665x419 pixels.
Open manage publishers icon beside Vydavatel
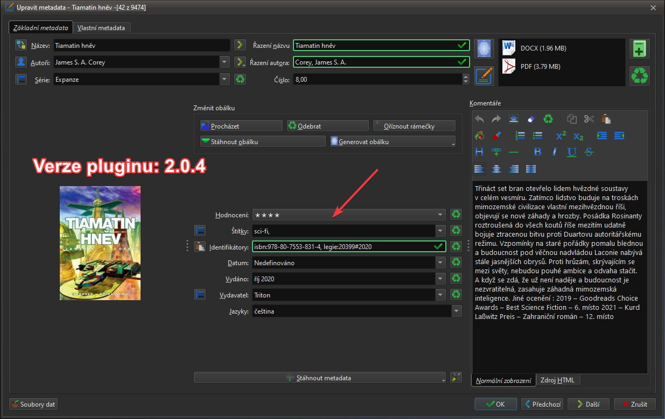pyautogui.click(x=200, y=295)
